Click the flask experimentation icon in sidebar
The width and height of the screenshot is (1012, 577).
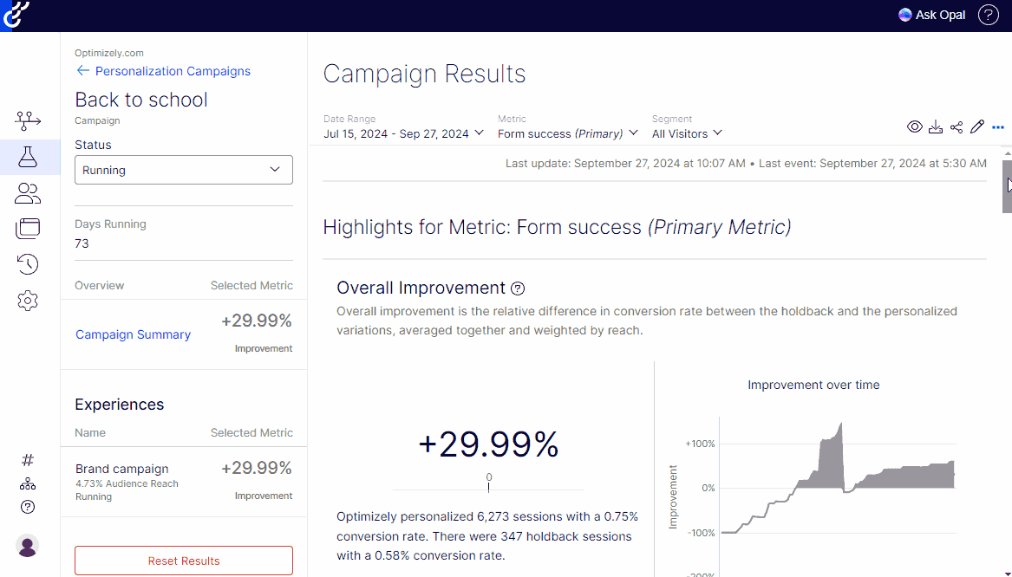[x=28, y=157]
